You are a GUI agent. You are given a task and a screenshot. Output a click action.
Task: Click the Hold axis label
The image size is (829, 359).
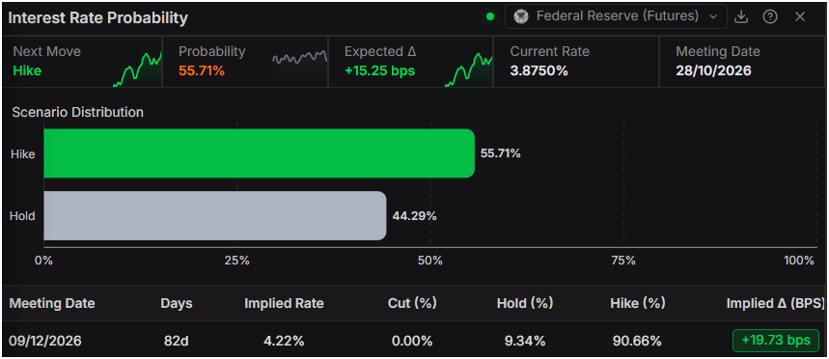click(x=23, y=216)
